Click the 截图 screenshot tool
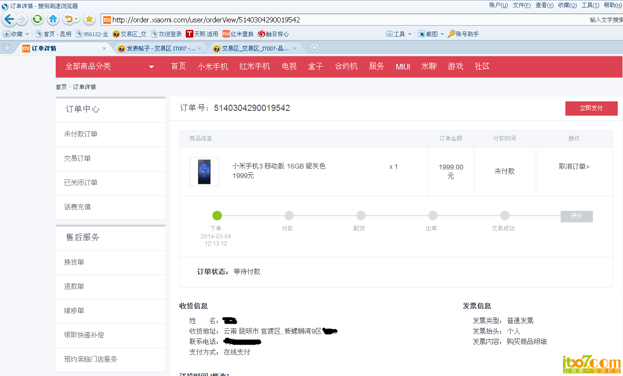Viewport: 623px width, 376px height. coord(428,34)
